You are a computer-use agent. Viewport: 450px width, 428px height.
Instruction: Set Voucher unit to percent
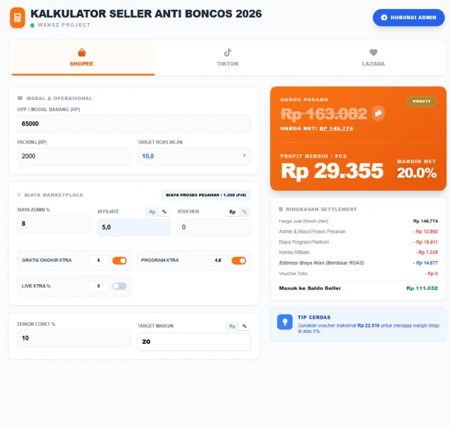point(244,211)
